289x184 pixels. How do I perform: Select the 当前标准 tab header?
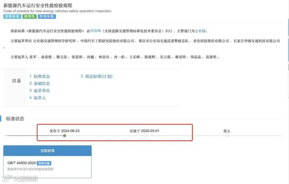[x=47, y=151]
